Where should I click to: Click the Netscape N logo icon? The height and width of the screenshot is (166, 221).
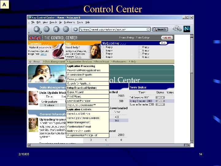187,29
